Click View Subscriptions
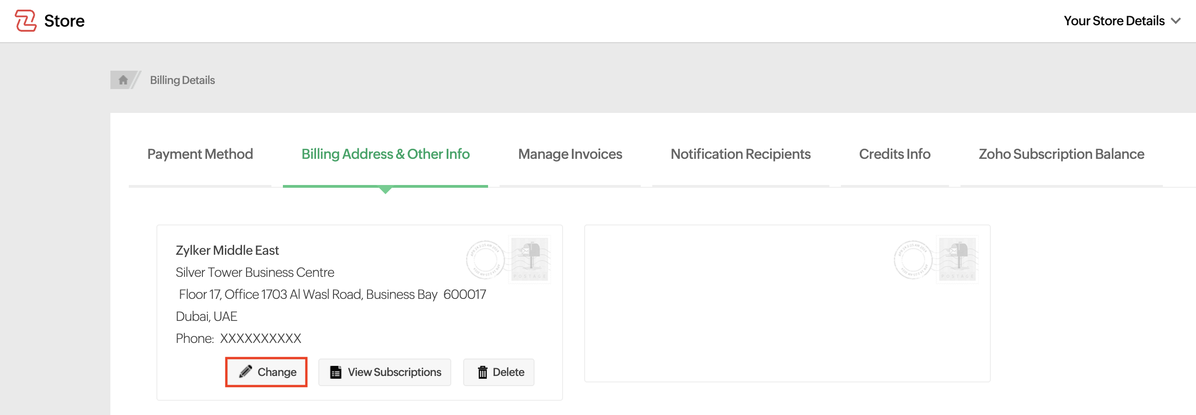 coord(384,371)
